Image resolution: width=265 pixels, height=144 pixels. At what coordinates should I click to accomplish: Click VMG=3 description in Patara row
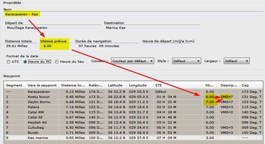click(x=227, y=107)
